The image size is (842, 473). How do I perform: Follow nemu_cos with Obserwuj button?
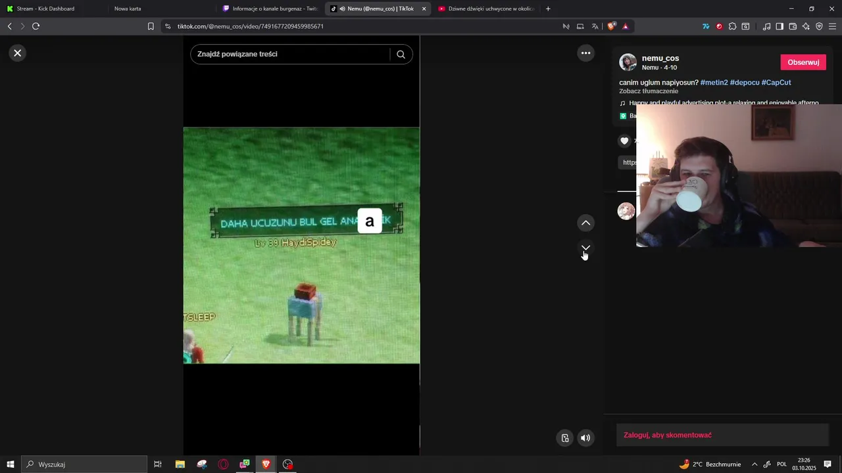(x=803, y=62)
